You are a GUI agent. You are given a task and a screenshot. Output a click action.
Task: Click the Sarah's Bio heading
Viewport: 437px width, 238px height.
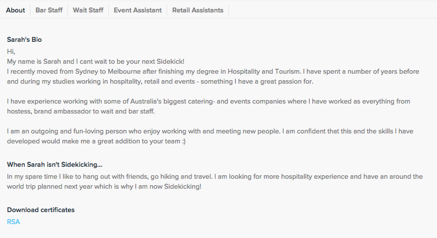pos(28,39)
